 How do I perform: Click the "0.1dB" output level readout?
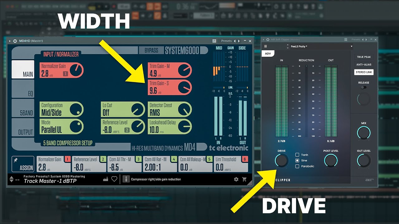[x=331, y=141]
